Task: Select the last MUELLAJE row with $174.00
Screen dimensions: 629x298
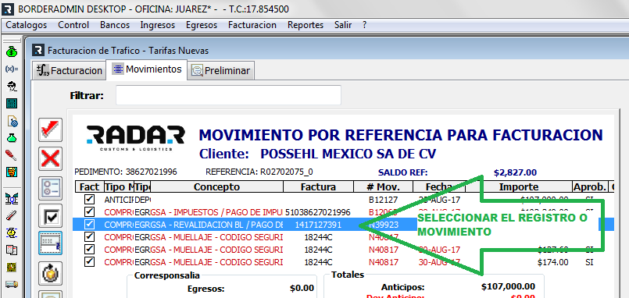Action: coord(343,262)
